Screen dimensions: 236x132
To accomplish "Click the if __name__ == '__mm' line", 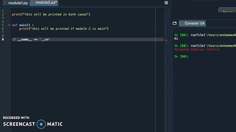I will click(31, 39).
